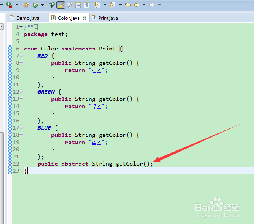
Task: Click the "};" text on line 21
Action: pyautogui.click(x=41, y=157)
